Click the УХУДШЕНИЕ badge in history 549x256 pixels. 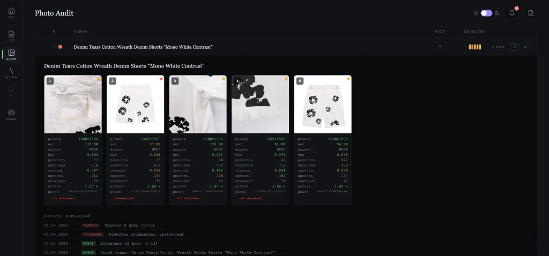tap(93, 235)
